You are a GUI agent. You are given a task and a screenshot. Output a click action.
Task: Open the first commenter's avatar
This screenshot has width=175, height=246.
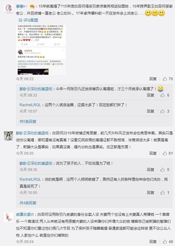[x=8, y=9]
